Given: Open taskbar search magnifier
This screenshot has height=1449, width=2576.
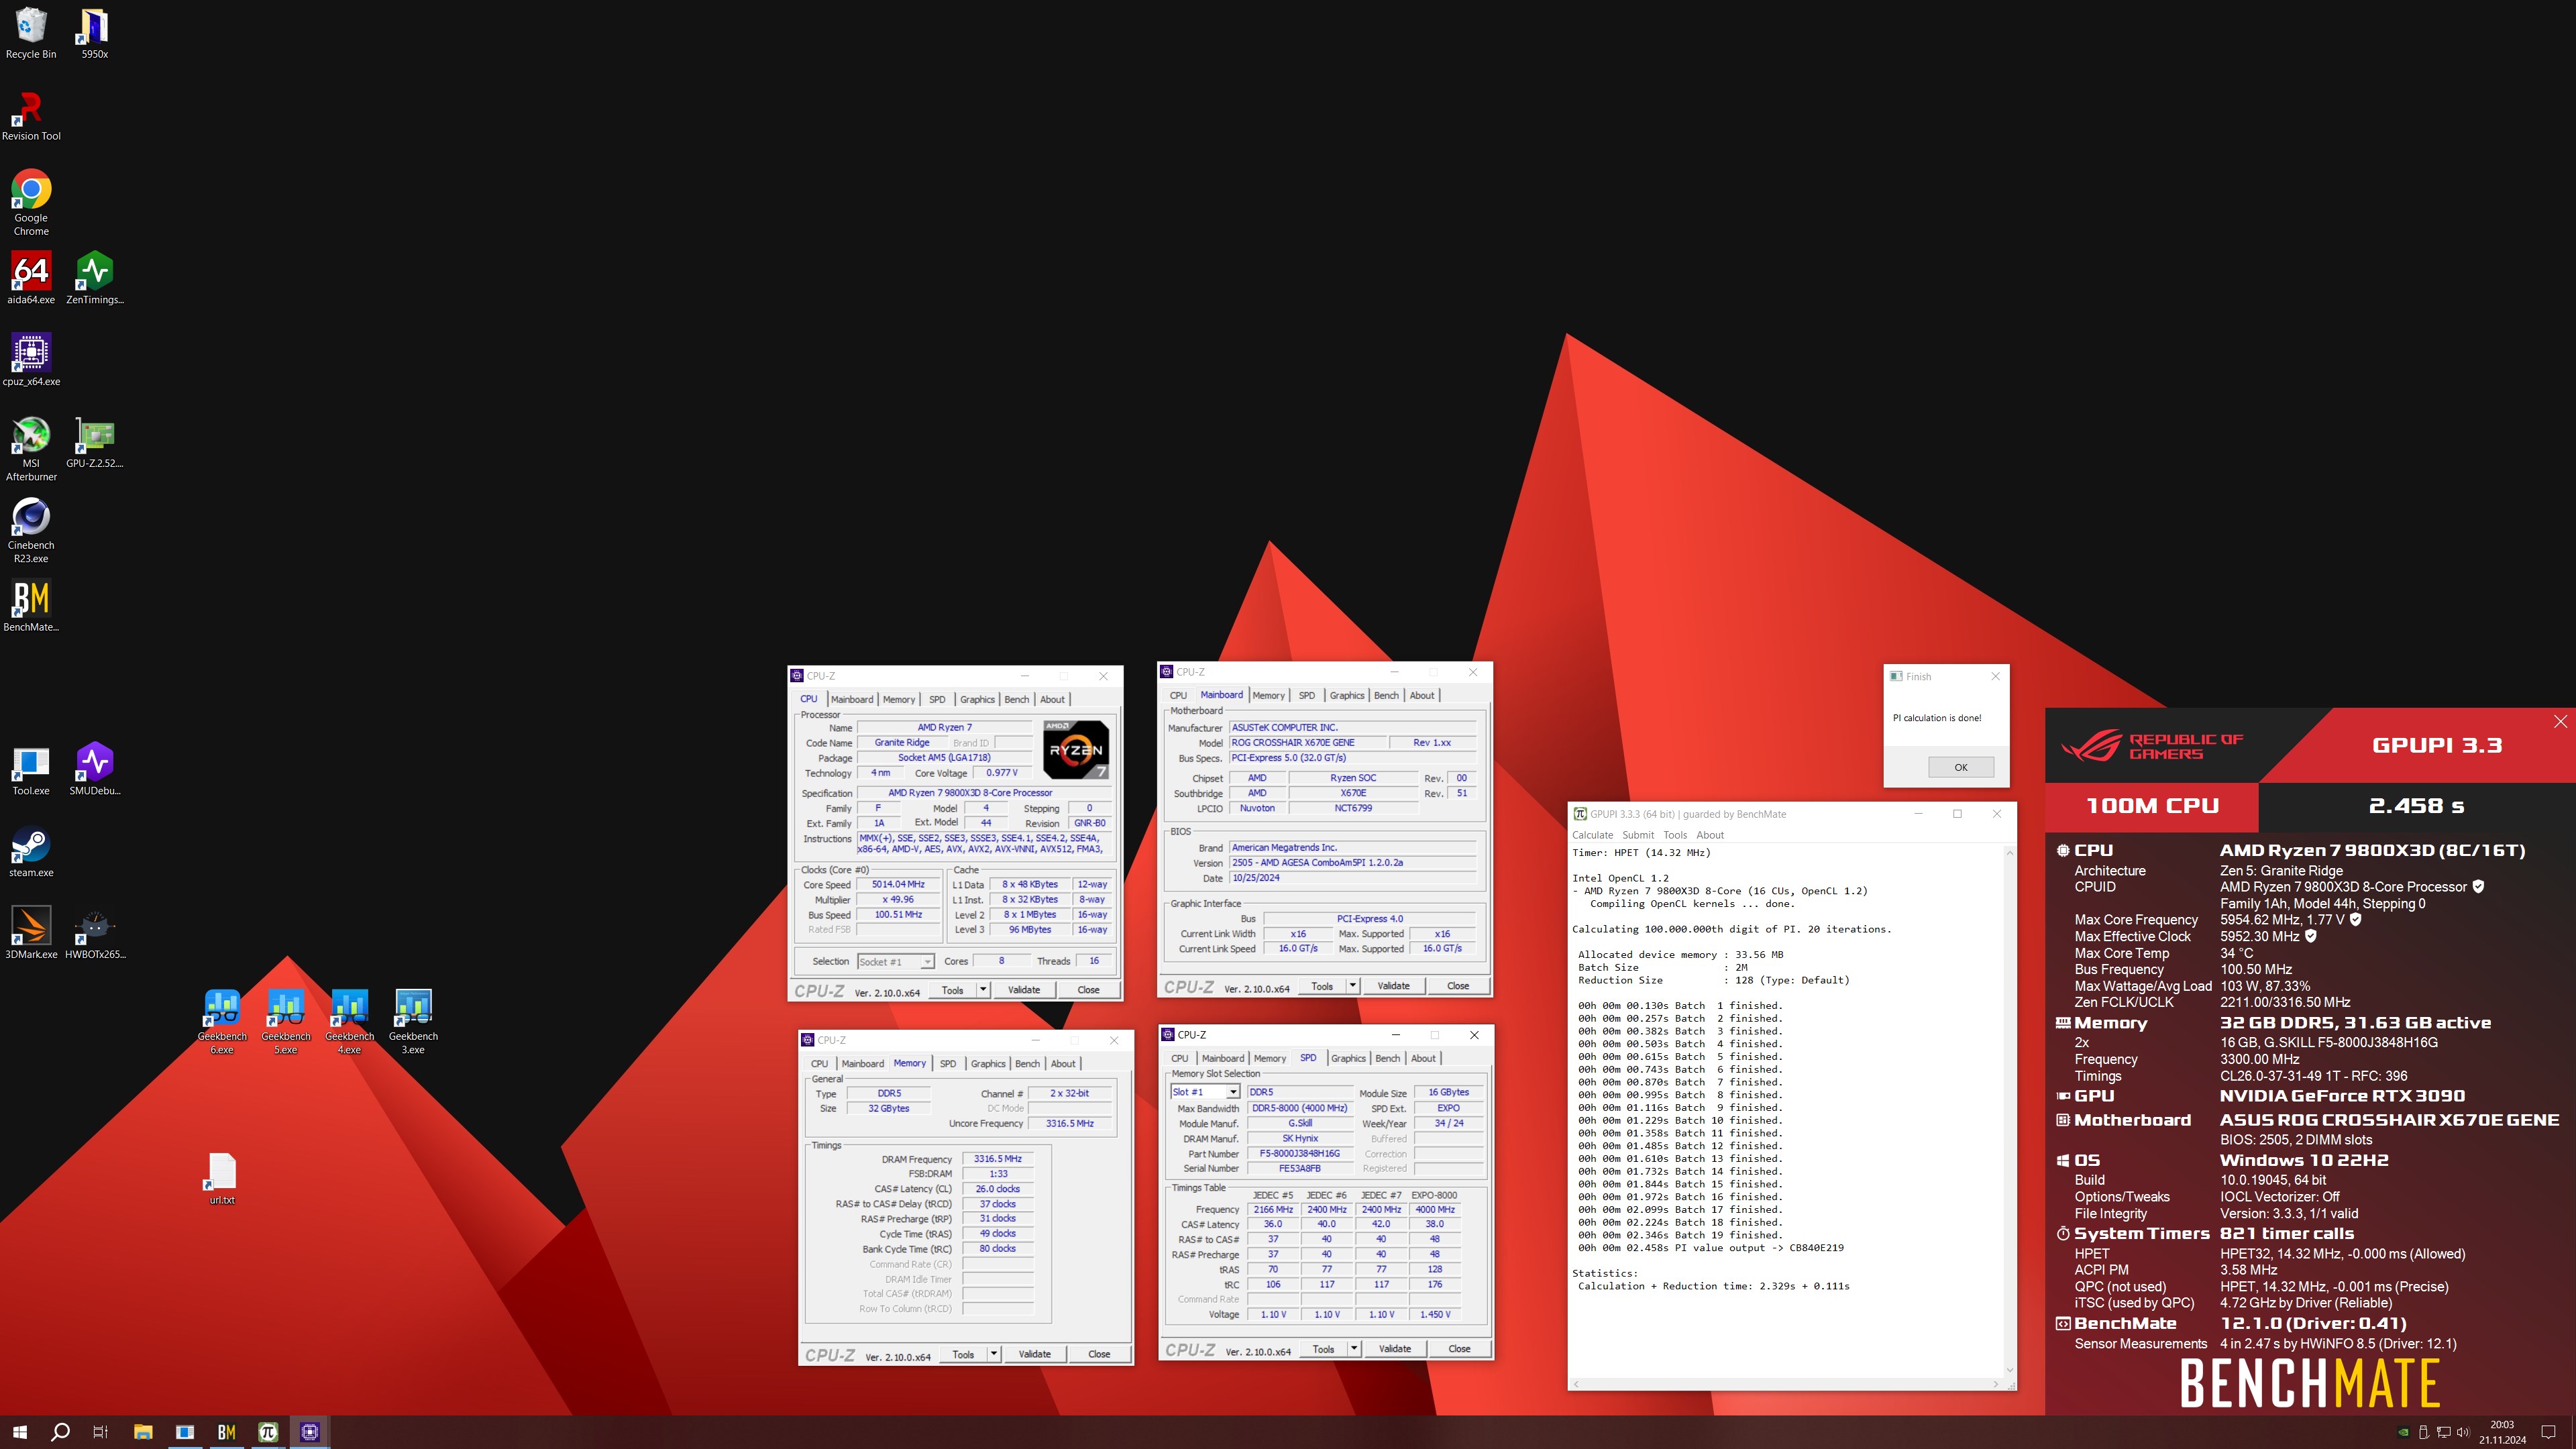Looking at the screenshot, I should [x=60, y=1432].
